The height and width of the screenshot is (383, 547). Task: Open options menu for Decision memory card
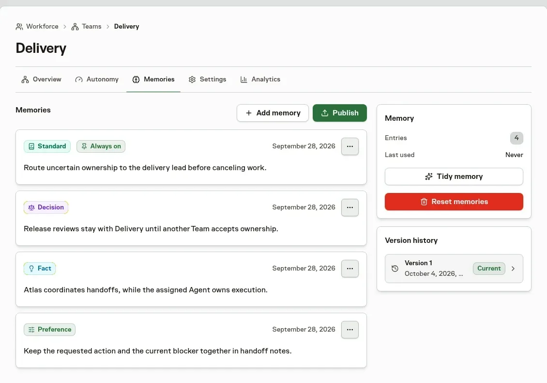point(350,207)
